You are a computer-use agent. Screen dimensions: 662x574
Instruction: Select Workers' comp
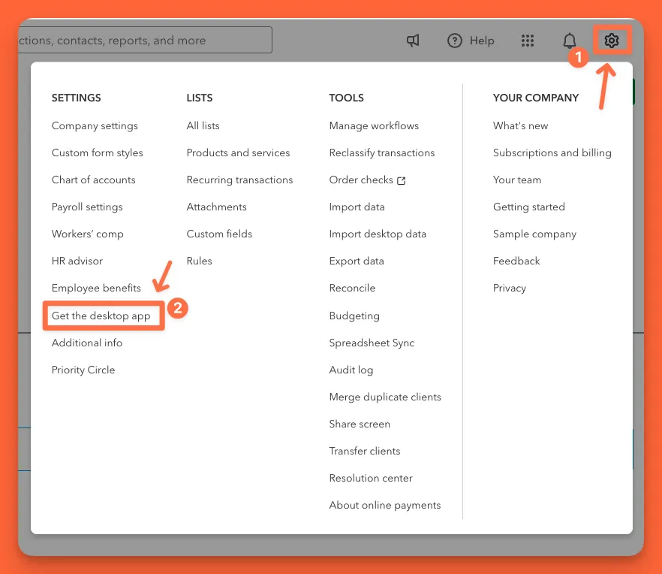[x=87, y=234]
